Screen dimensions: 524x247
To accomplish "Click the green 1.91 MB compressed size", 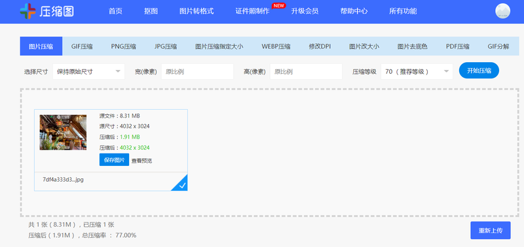I will click(130, 137).
